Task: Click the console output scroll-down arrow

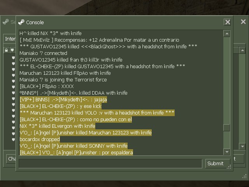Action: click(x=227, y=152)
